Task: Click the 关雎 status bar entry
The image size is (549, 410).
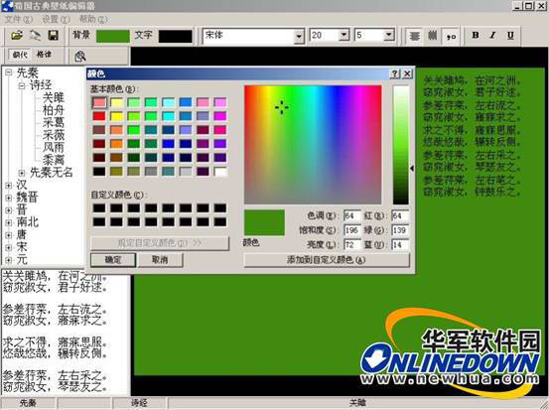Action: [x=357, y=403]
